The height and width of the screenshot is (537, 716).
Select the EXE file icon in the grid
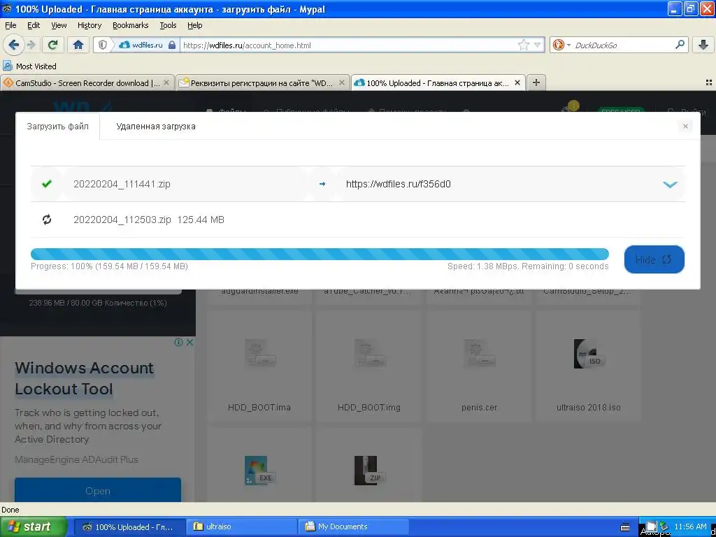(x=259, y=471)
